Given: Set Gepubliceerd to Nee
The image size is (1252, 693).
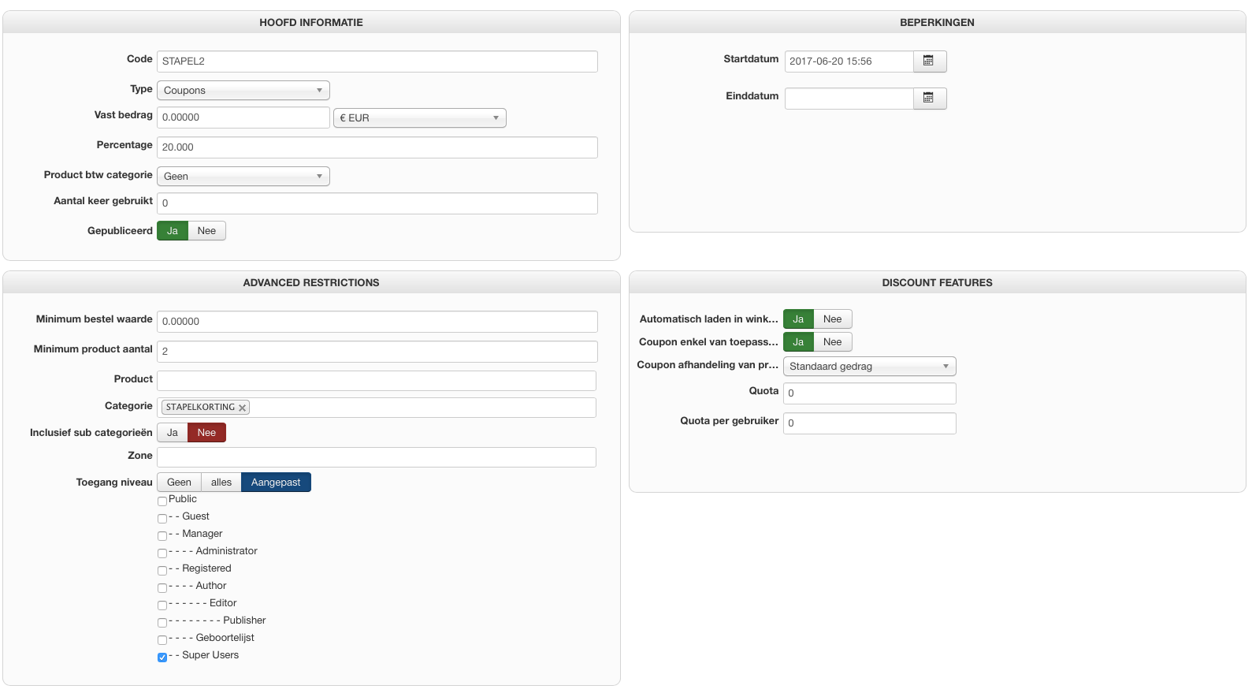Looking at the screenshot, I should point(206,231).
